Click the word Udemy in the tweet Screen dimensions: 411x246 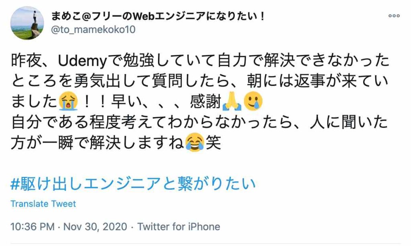[83, 61]
